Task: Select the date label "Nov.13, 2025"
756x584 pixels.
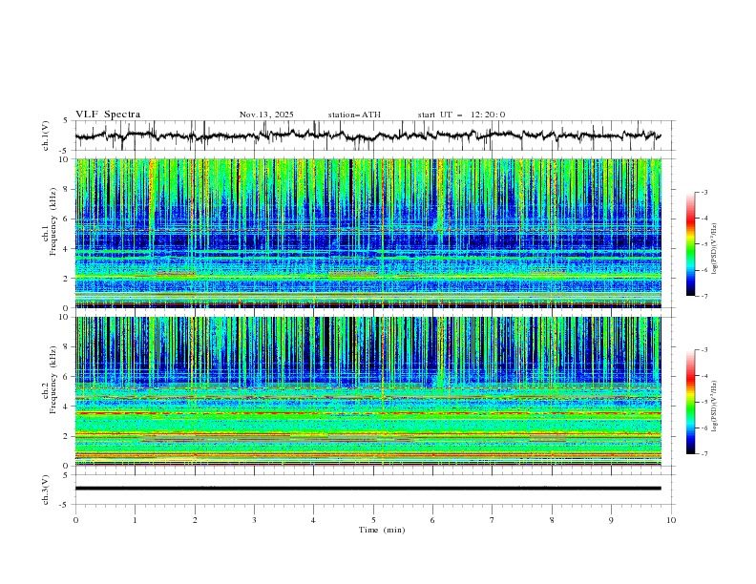Action: [266, 115]
